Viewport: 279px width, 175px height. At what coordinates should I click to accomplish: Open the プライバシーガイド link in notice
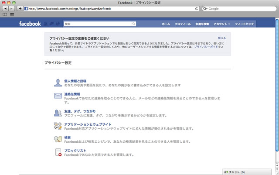[x=206, y=47]
